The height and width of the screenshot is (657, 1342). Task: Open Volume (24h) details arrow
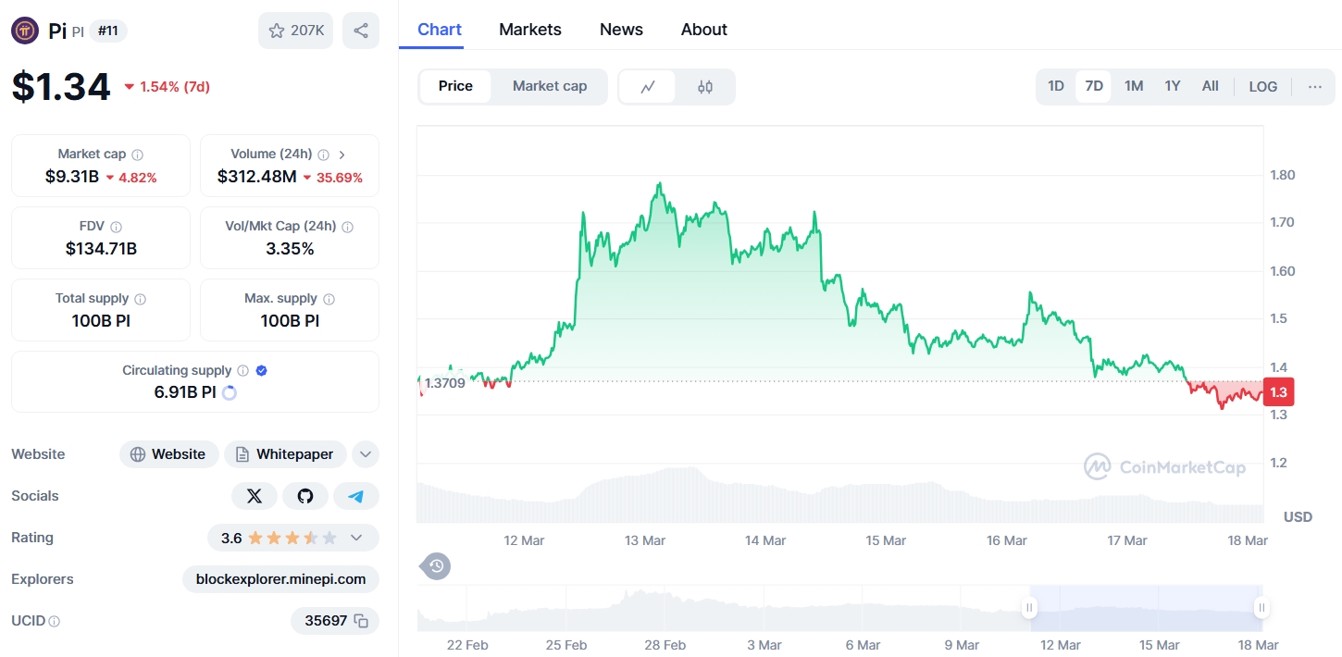point(342,155)
